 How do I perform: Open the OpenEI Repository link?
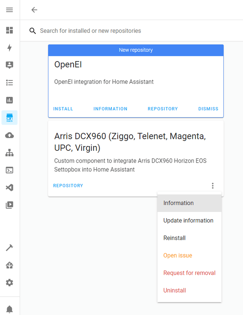(x=163, y=109)
